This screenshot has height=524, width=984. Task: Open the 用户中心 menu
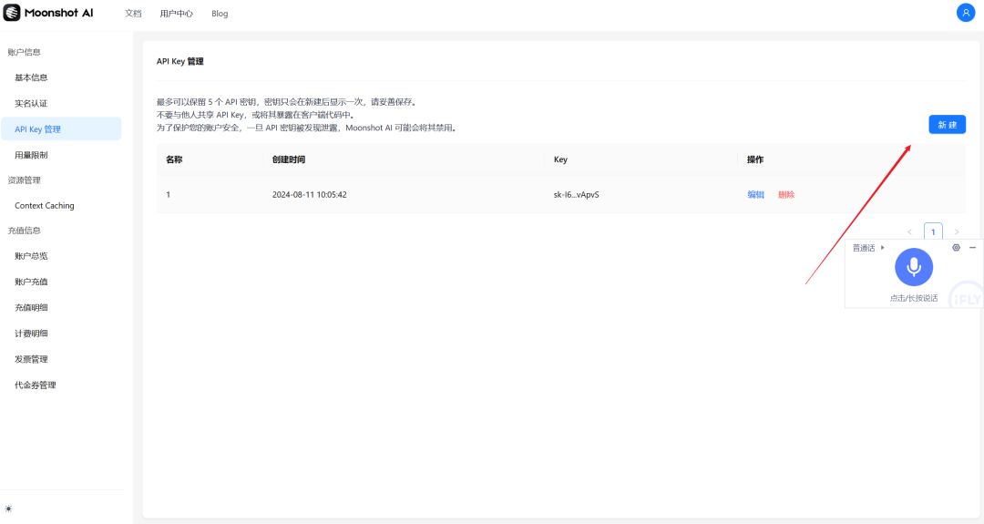[177, 13]
